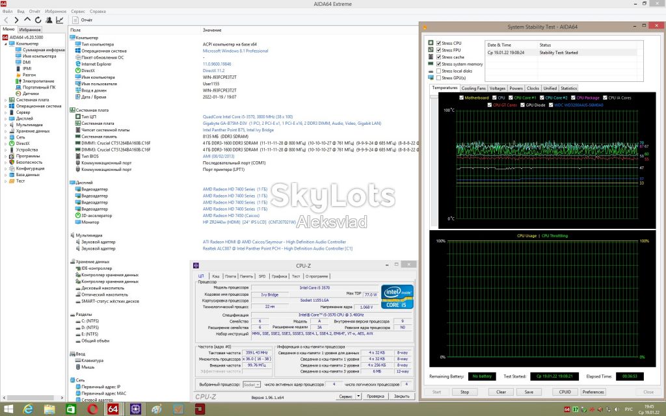Open CPUID from stability test
The width and height of the screenshot is (666, 416).
pyautogui.click(x=565, y=392)
